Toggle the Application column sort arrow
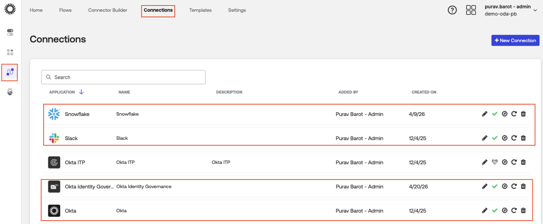This screenshot has height=224, width=543. point(81,92)
